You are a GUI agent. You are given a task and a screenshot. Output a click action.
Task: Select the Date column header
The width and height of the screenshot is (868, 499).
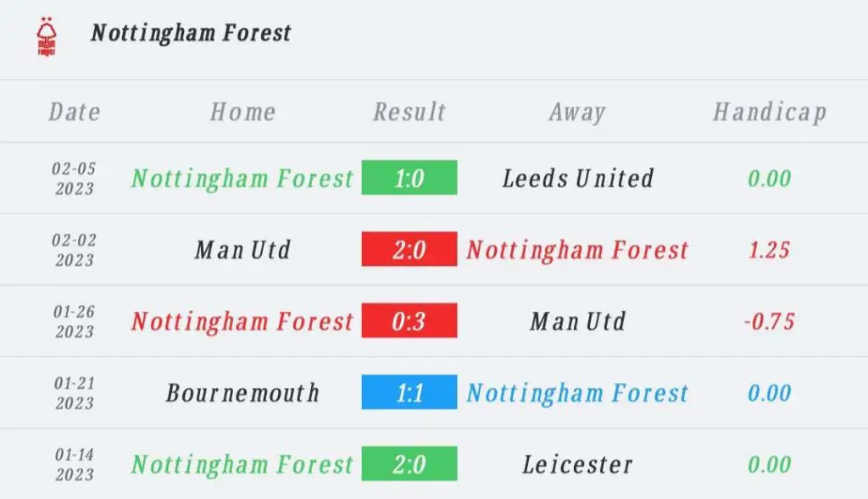click(x=75, y=113)
